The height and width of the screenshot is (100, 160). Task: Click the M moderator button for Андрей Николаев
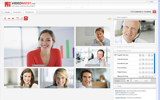click(140, 55)
